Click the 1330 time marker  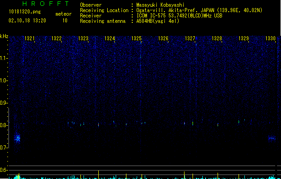coord(270,38)
